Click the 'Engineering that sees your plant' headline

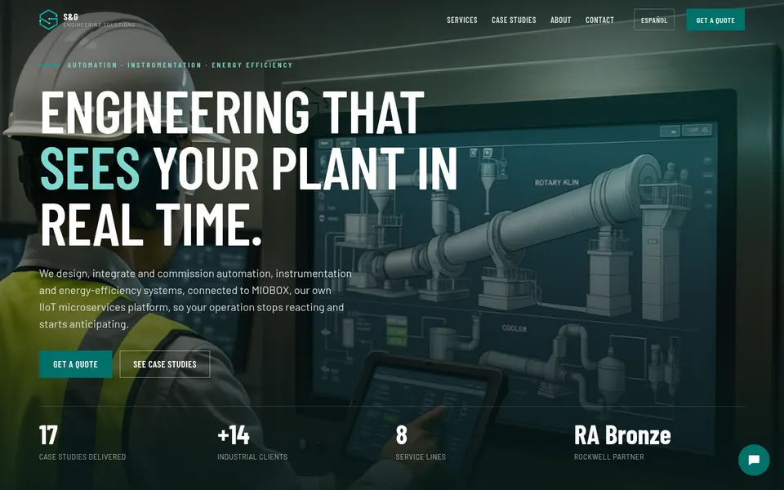tap(248, 167)
